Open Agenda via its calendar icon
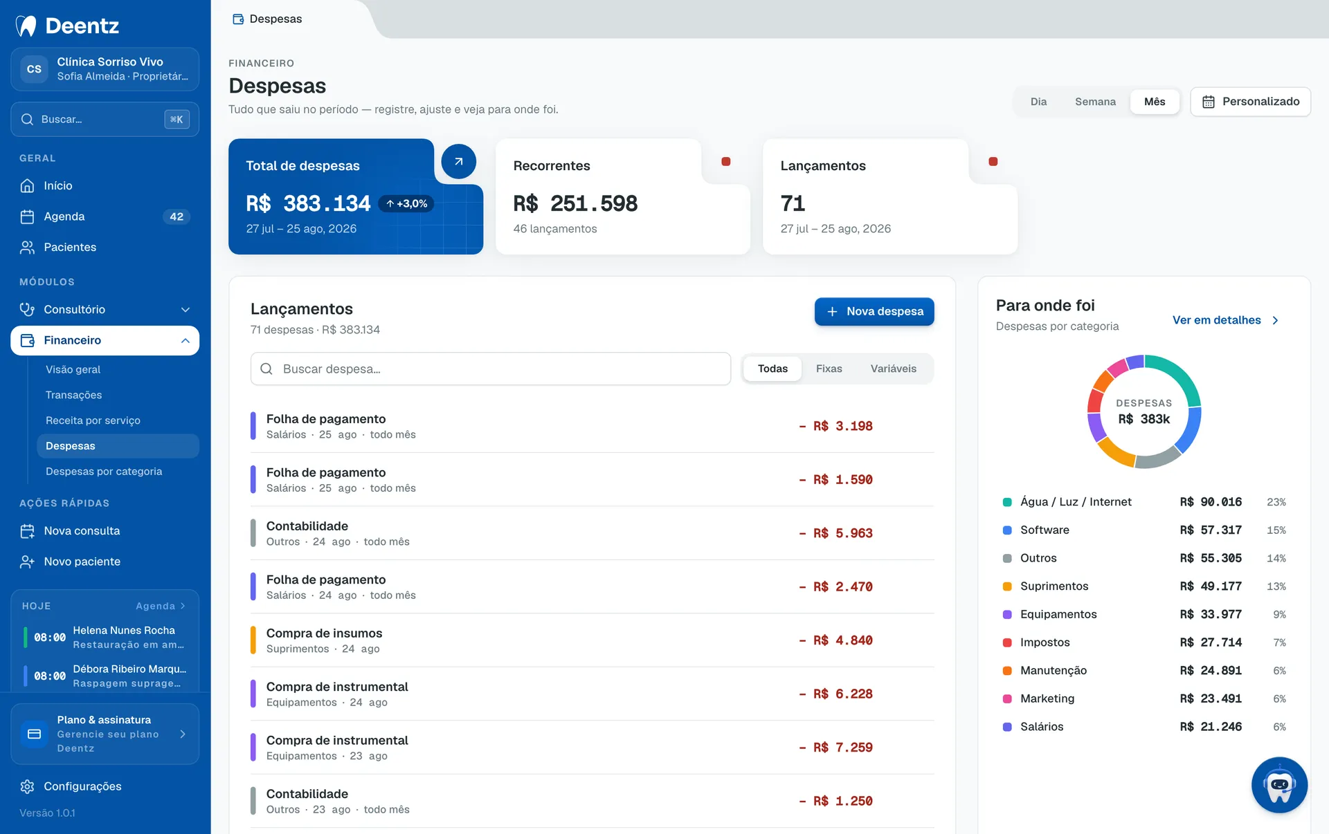 (27, 216)
